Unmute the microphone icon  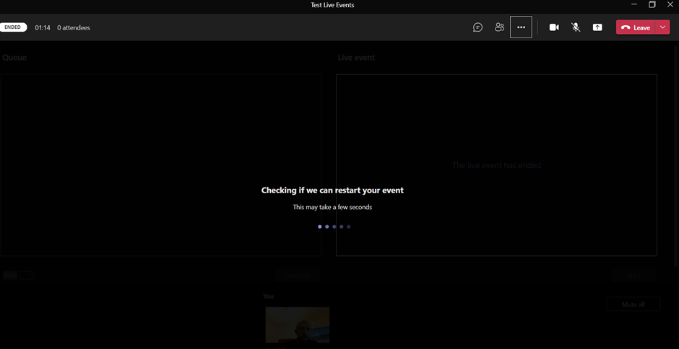[x=576, y=27]
